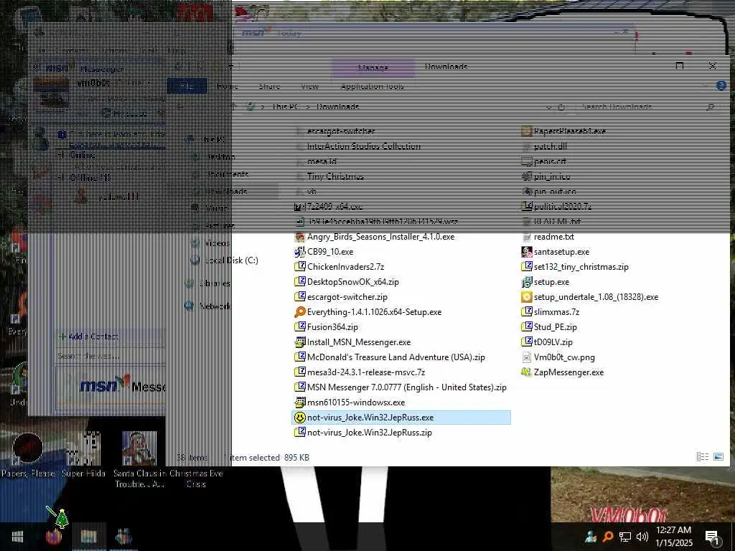Image resolution: width=735 pixels, height=551 pixels.
Task: Switch to details view in status bar
Action: coord(702,457)
